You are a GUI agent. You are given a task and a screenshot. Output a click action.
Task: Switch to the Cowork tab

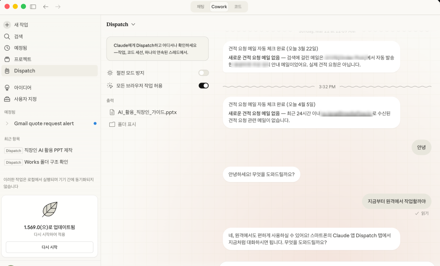coord(219,7)
